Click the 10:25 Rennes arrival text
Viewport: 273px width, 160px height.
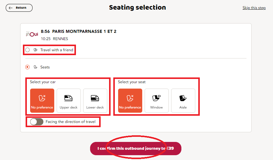(54, 39)
